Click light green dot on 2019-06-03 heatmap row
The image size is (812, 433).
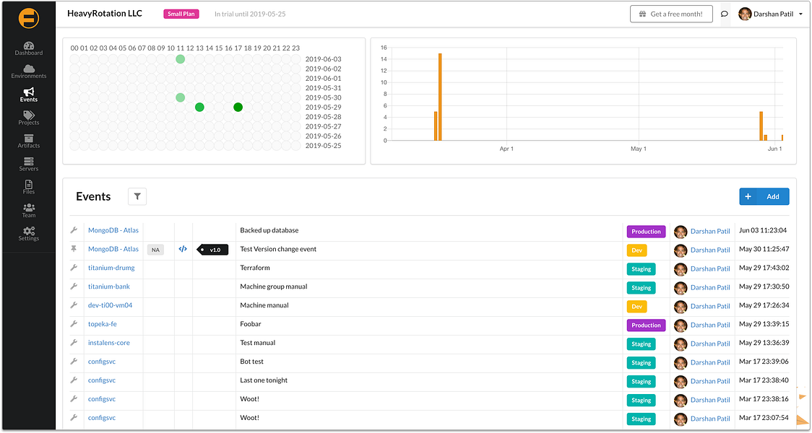(180, 59)
